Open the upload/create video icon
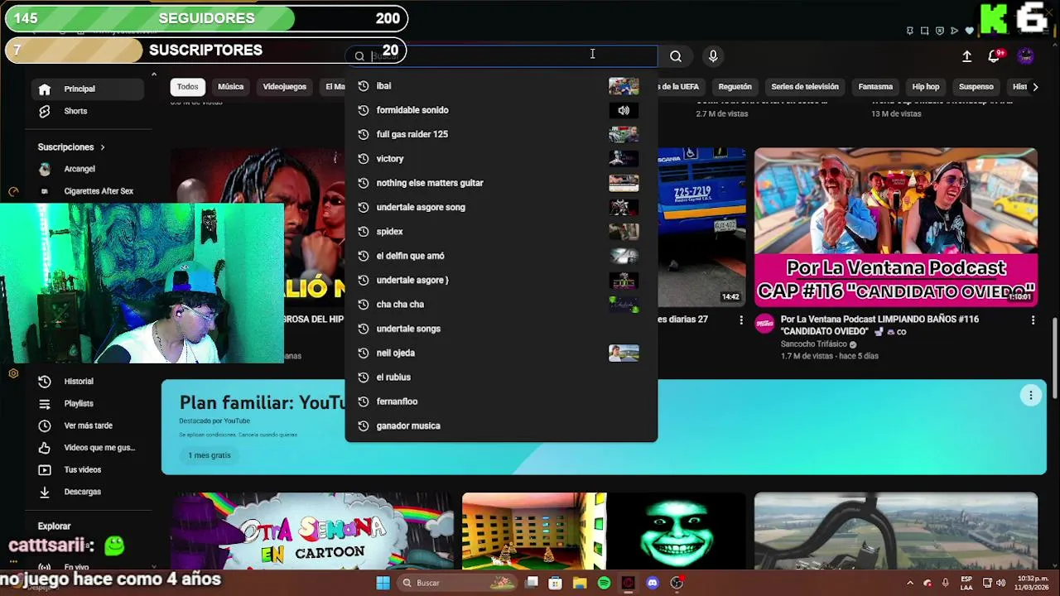 (x=966, y=56)
